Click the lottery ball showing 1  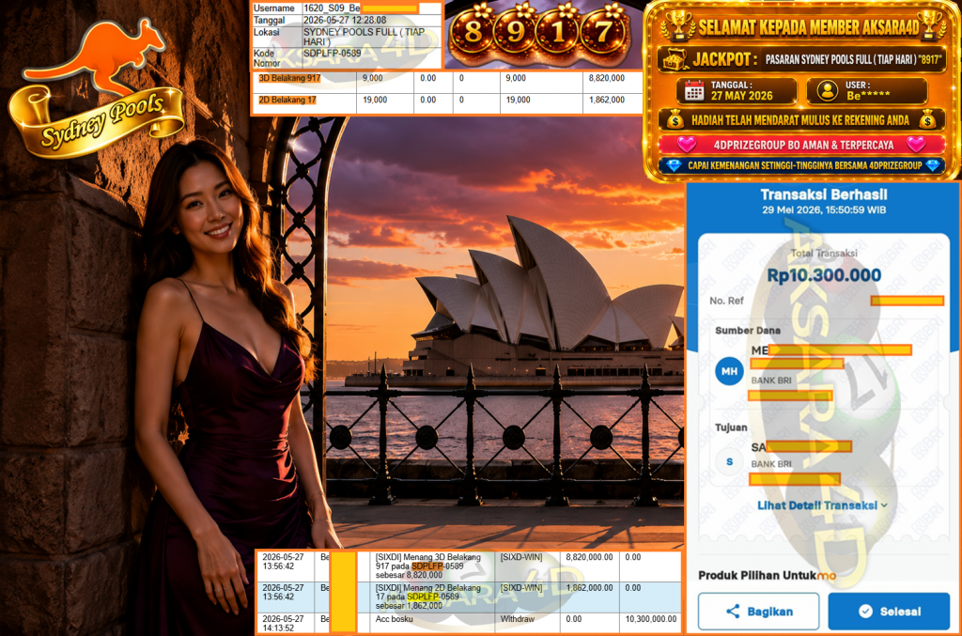[560, 32]
